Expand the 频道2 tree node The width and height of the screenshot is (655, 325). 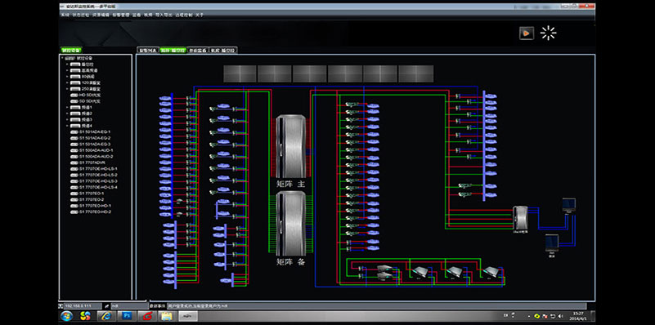point(67,114)
